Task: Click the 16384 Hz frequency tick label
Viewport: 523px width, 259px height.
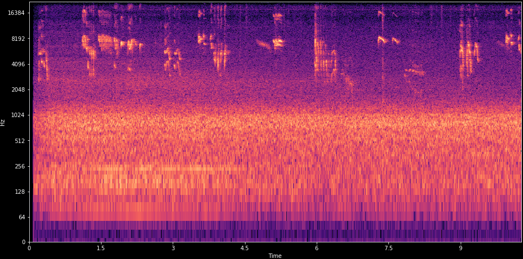Action: [16, 13]
